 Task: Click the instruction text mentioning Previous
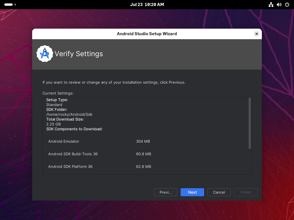114,82
